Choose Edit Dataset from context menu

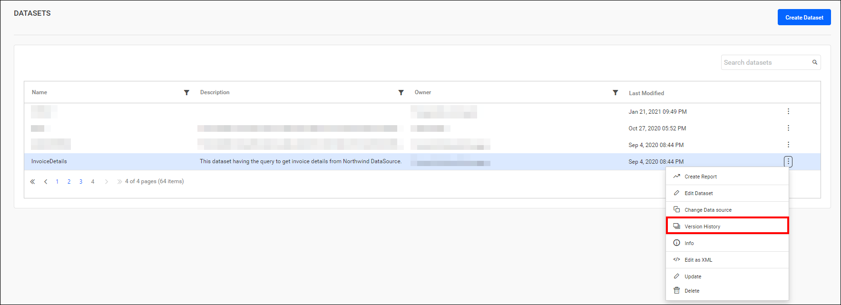click(727, 193)
